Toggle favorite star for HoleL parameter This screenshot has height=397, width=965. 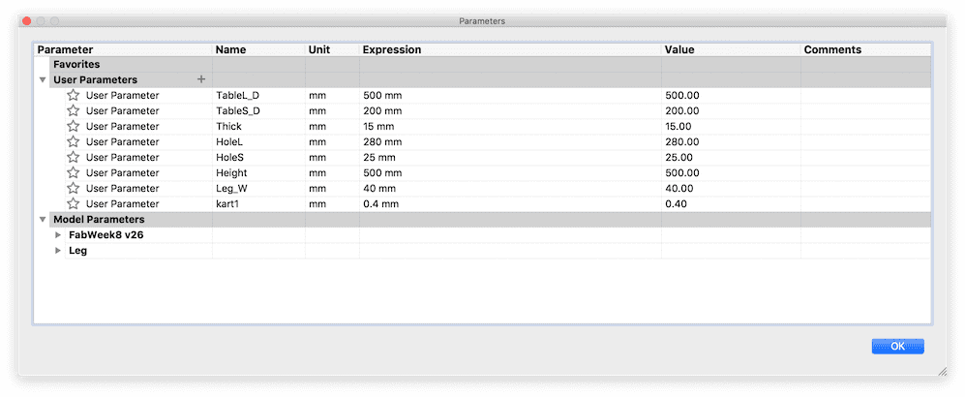73,142
